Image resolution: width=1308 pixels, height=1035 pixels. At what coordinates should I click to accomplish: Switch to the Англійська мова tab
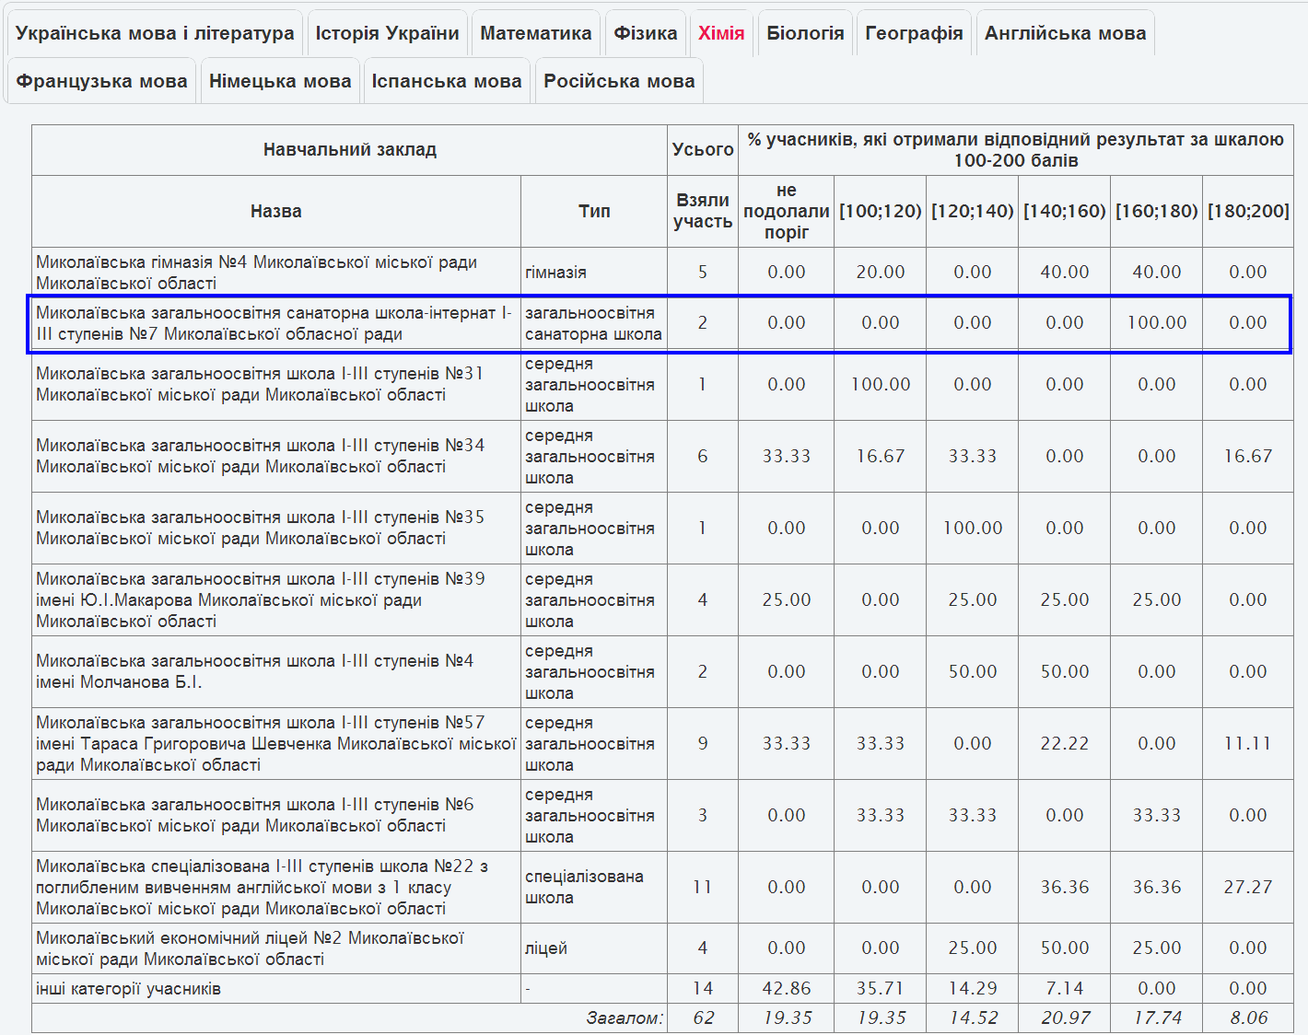coord(1065,33)
